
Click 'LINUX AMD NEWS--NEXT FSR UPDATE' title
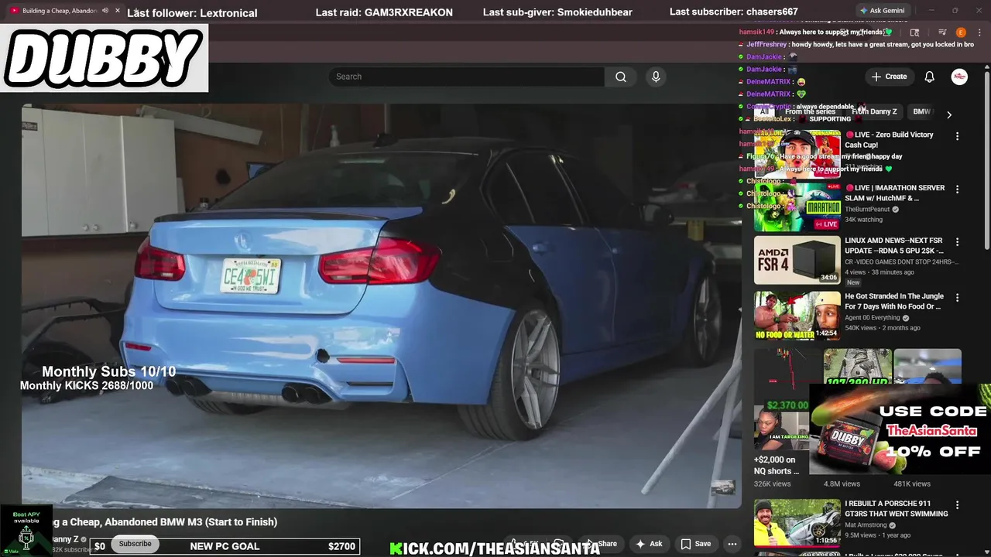(x=894, y=246)
